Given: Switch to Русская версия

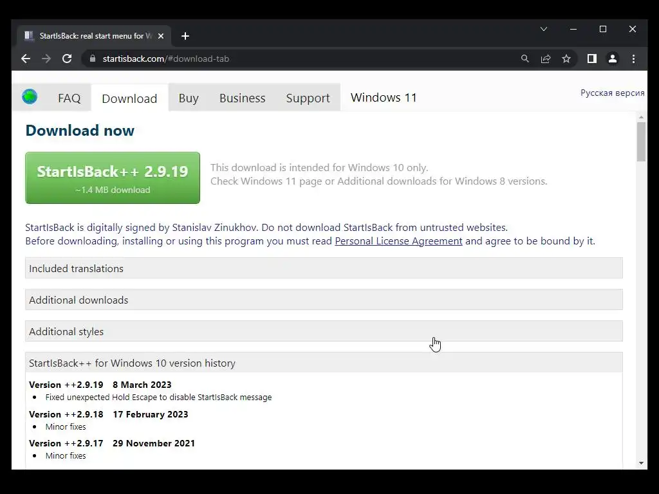Looking at the screenshot, I should tap(612, 93).
